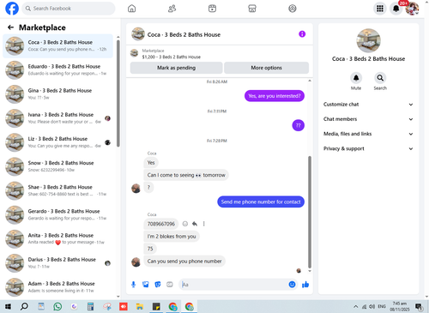The image size is (429, 313).
Task: Go back using the Marketplace arrow
Action: click(10, 27)
